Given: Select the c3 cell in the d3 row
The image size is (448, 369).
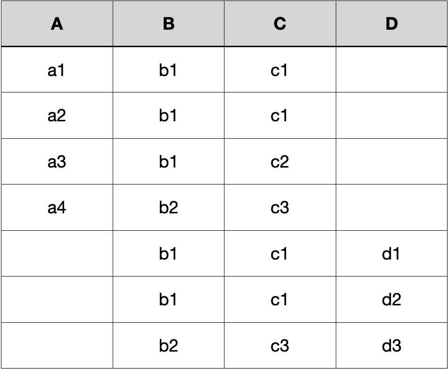Looking at the screenshot, I should click(280, 346).
